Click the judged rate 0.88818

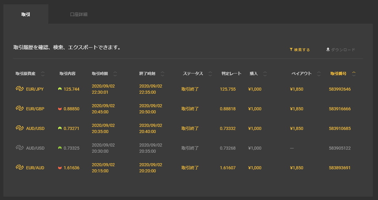228,109
